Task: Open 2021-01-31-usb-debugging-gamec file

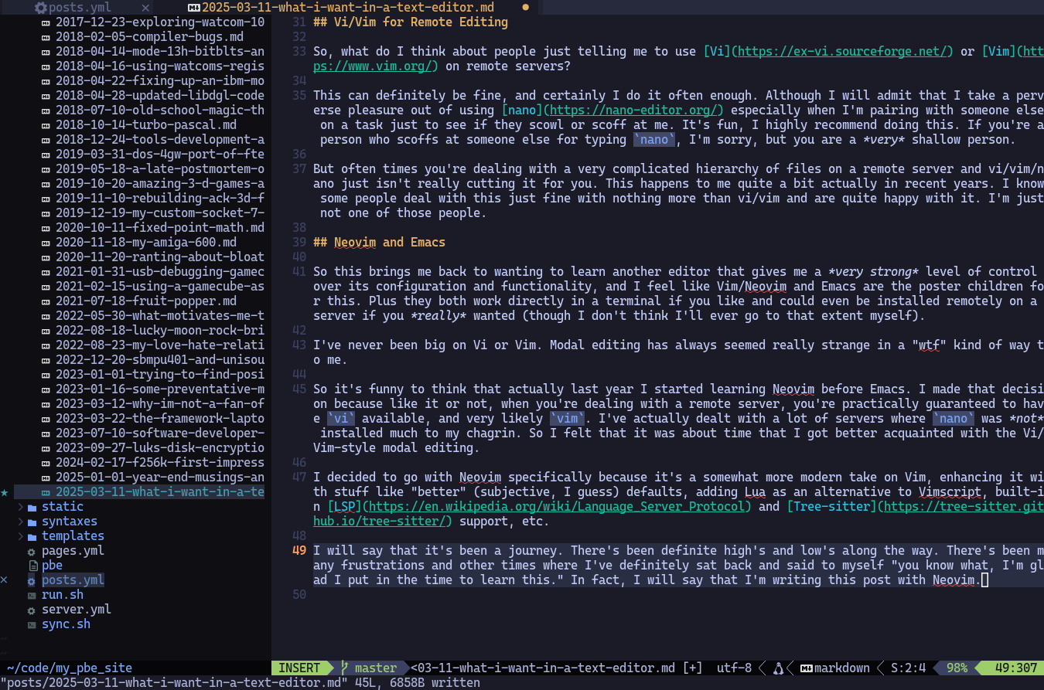Action: (x=160, y=272)
